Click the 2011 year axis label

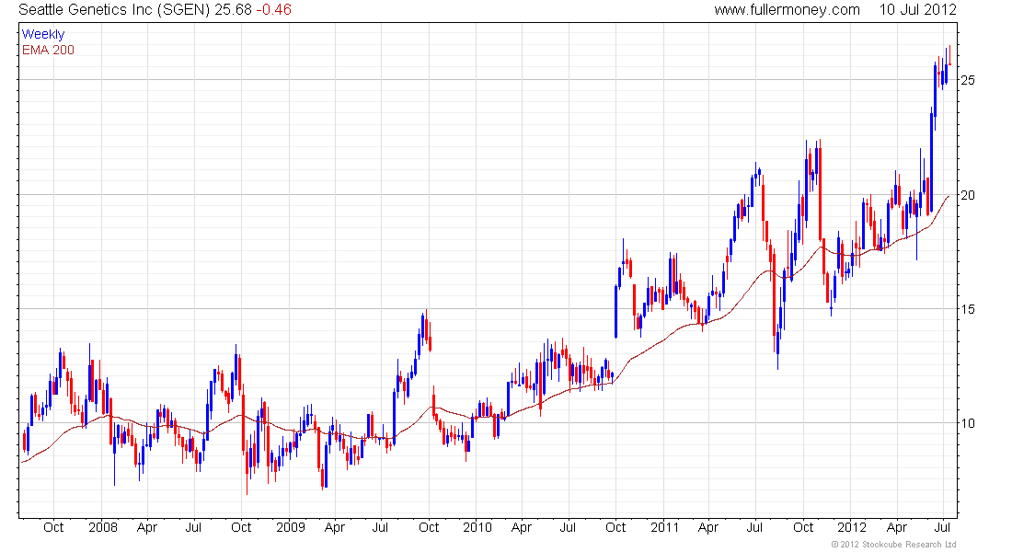click(665, 527)
